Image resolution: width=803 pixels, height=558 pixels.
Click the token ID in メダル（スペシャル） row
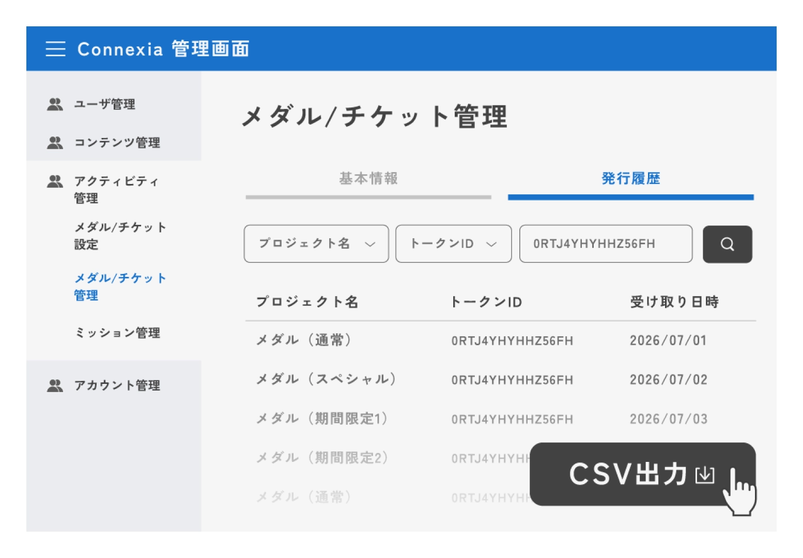[512, 380]
